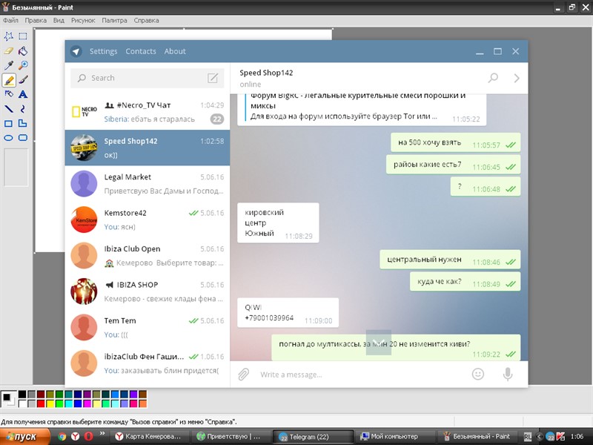Open Правка menu in Paint

click(x=36, y=21)
